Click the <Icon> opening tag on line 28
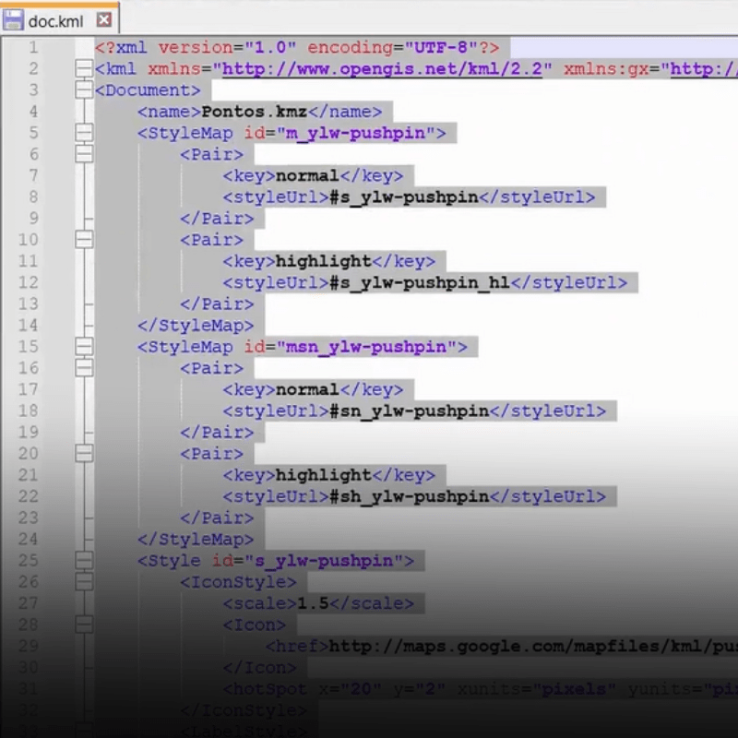Image resolution: width=738 pixels, height=738 pixels. coord(255,625)
